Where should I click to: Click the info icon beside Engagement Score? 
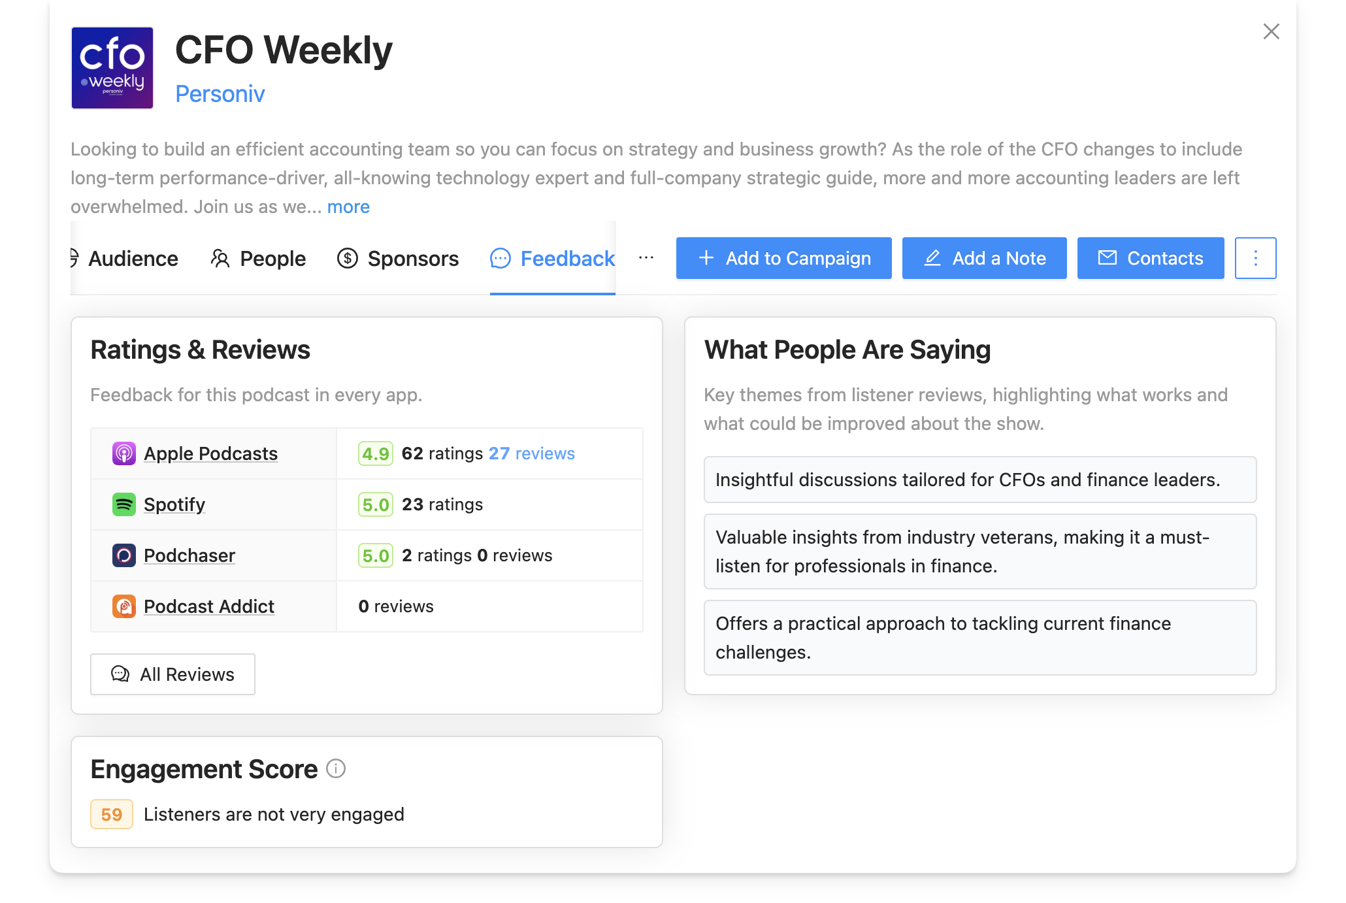336,769
